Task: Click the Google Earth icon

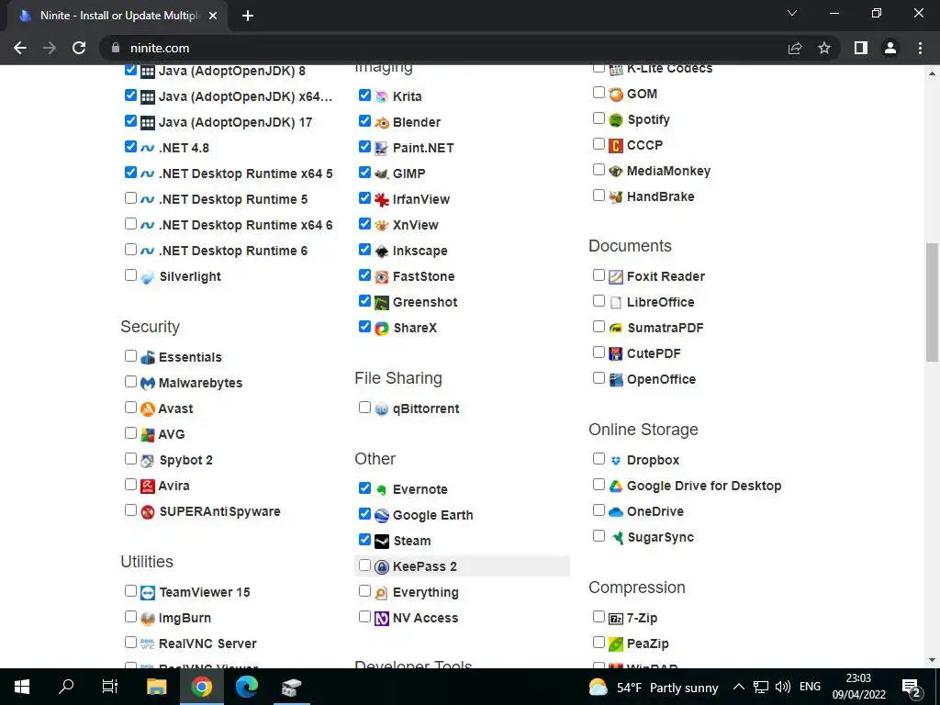Action: 381,516
